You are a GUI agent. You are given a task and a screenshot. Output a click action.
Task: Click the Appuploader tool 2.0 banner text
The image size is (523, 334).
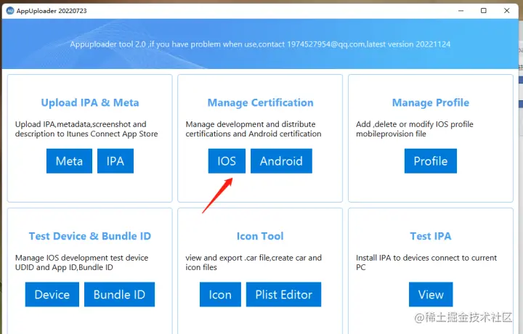[x=260, y=44]
